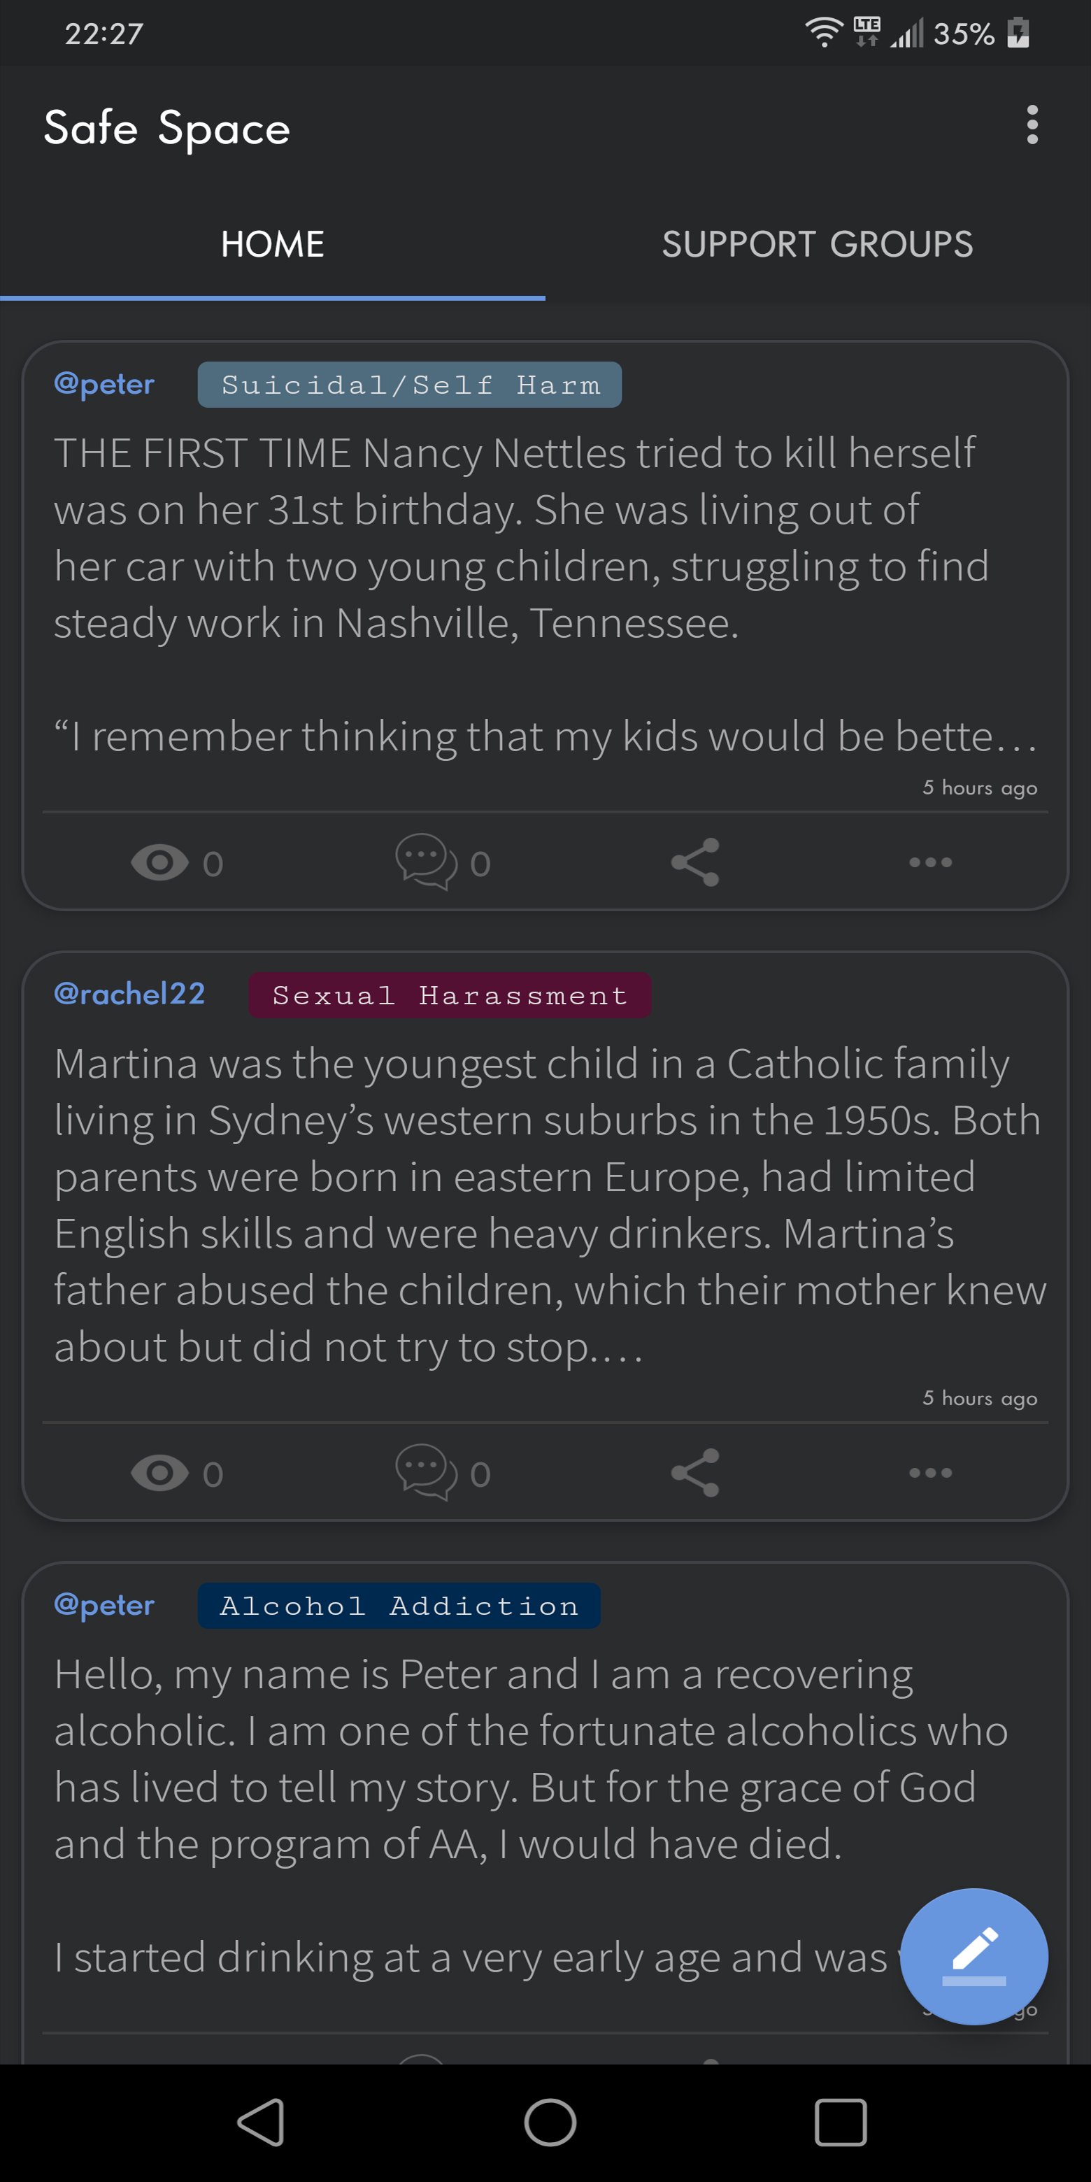Expand more options on the Nancy Nettles post
Image resolution: width=1091 pixels, height=2182 pixels.
[x=930, y=862]
